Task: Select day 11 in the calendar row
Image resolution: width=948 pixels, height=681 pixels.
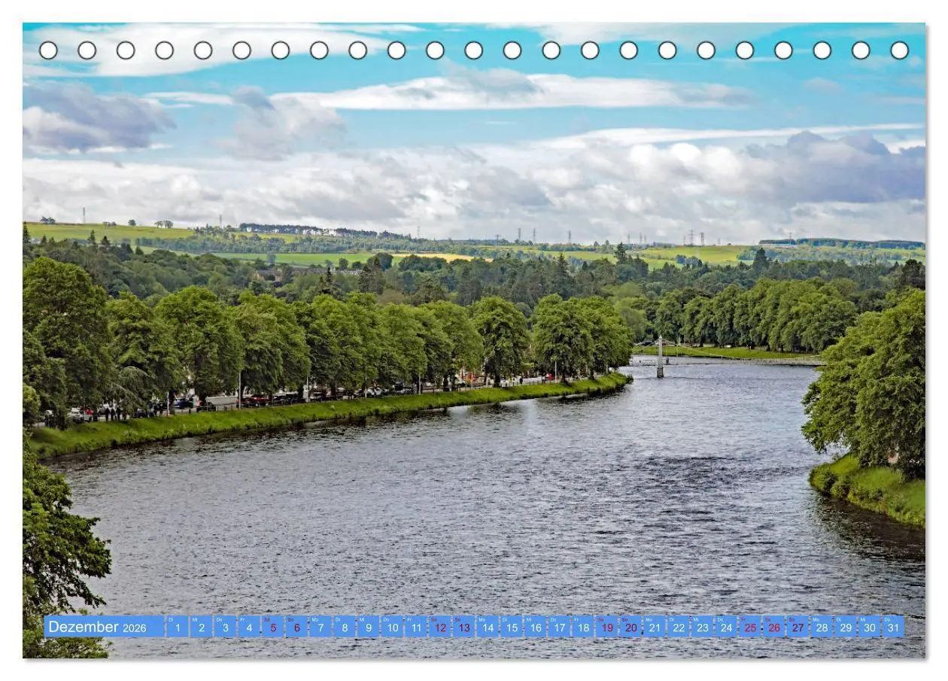Action: coord(416,627)
